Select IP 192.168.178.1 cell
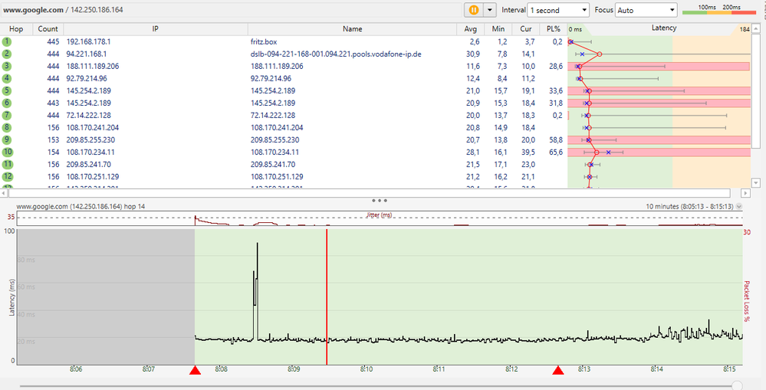The image size is (766, 390). (88, 42)
